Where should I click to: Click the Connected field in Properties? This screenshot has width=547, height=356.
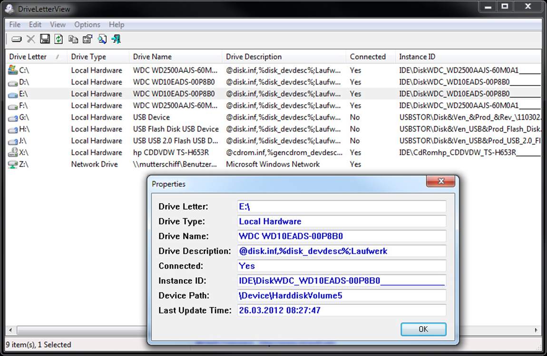(342, 266)
